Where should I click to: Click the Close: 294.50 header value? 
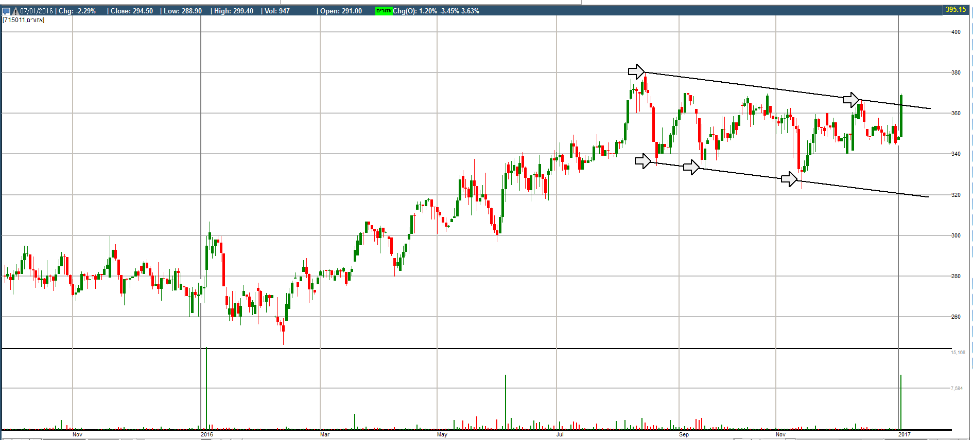(132, 11)
